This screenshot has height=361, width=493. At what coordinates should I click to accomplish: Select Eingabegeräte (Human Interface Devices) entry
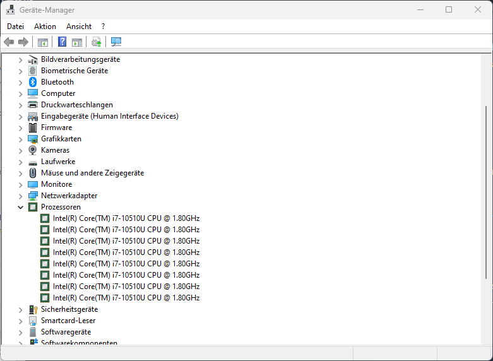(x=109, y=116)
